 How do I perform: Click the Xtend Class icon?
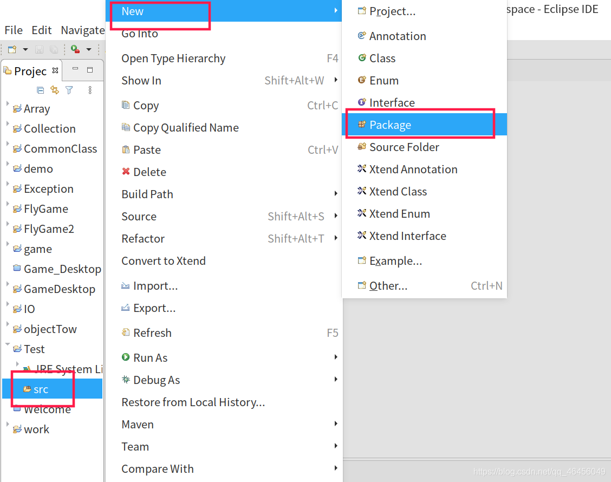(362, 191)
